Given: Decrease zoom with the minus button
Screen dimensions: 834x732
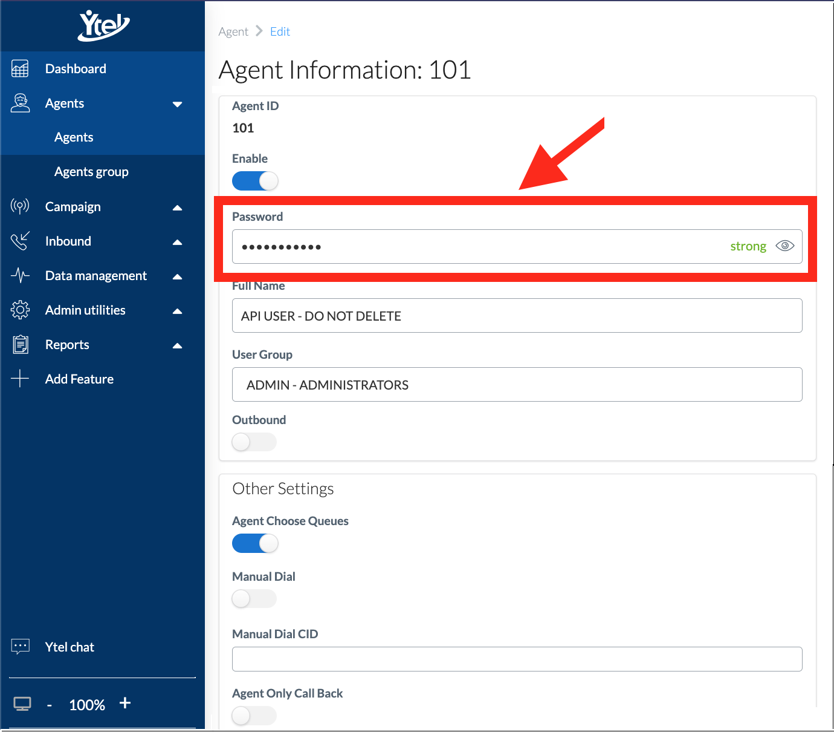Looking at the screenshot, I should [x=50, y=705].
